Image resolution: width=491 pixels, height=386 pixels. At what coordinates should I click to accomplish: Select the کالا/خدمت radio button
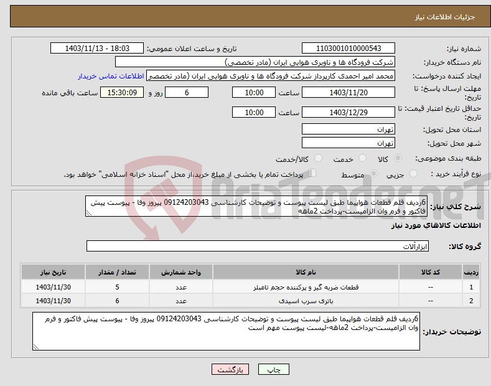tap(318, 158)
